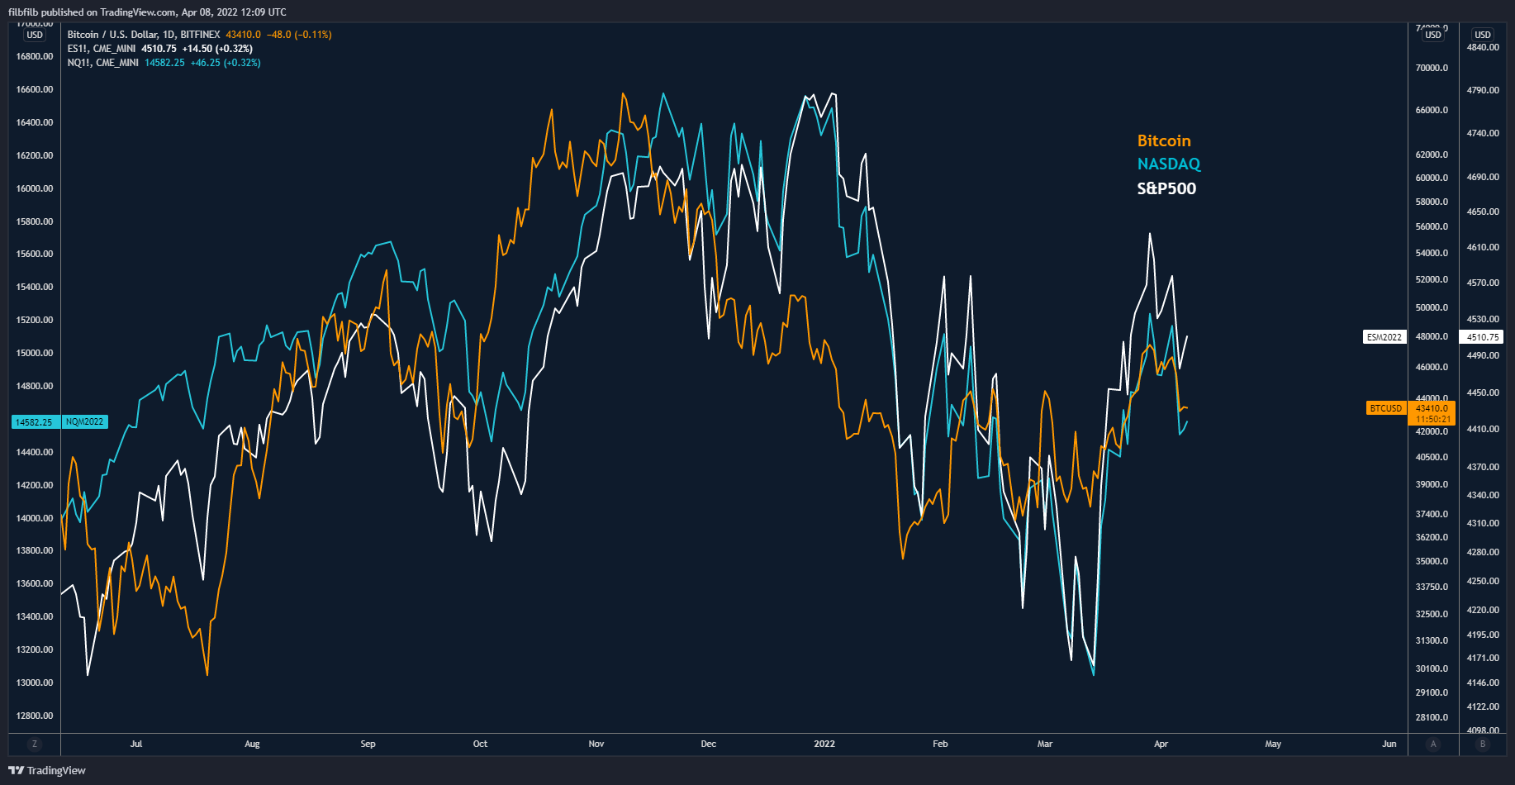Select the teal NASDAQ text annotation
The width and height of the screenshot is (1515, 785).
coord(1169,164)
